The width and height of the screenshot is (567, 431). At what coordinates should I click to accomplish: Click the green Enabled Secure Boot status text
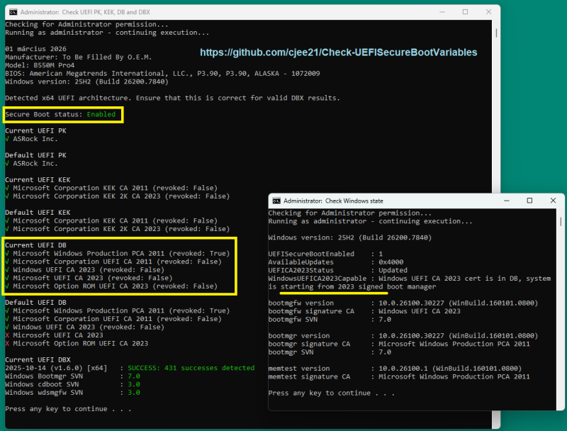pos(101,114)
